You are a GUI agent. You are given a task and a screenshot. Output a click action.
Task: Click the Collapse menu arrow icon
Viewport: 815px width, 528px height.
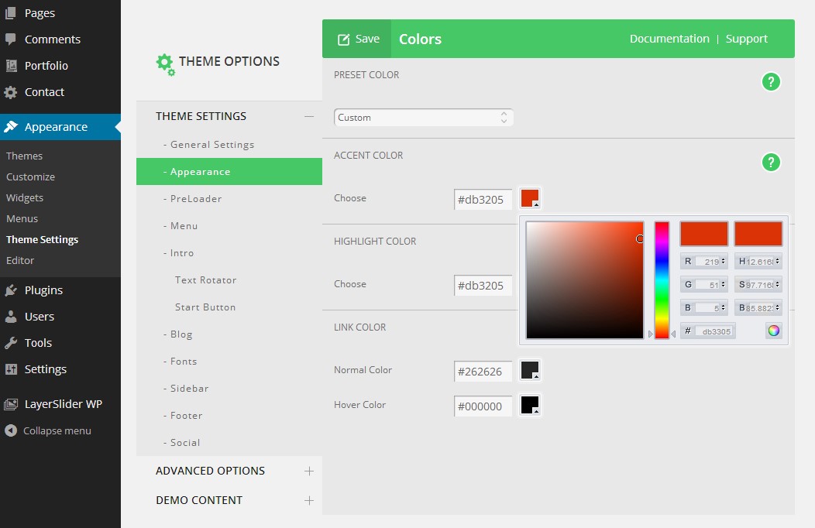pos(11,430)
